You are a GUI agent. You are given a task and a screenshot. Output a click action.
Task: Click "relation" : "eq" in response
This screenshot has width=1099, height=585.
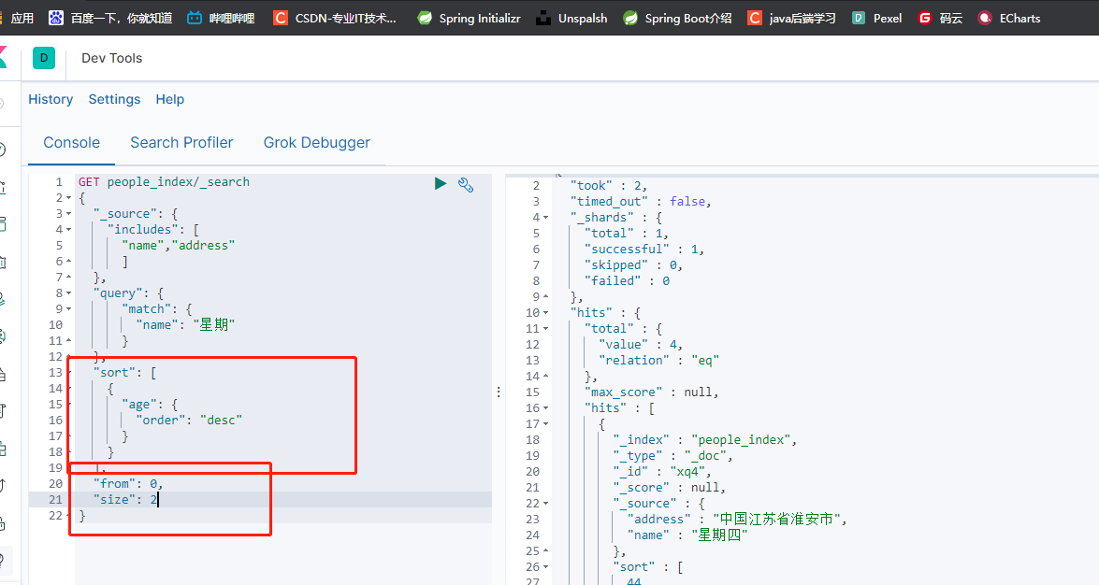[x=658, y=361]
